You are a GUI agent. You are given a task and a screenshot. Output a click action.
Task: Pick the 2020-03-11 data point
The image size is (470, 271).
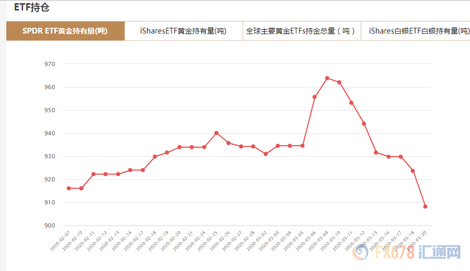[x=351, y=103]
